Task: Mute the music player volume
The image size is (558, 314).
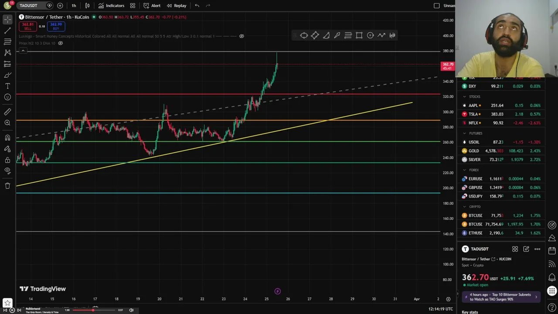Action: 131,310
